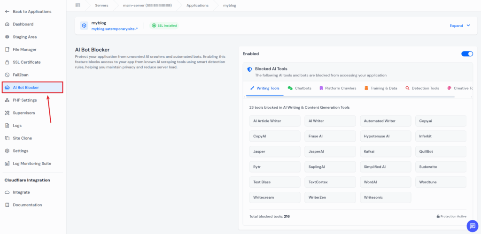Click the SaplingAI chip
Viewport: 481px width, 234px height.
coord(330,167)
